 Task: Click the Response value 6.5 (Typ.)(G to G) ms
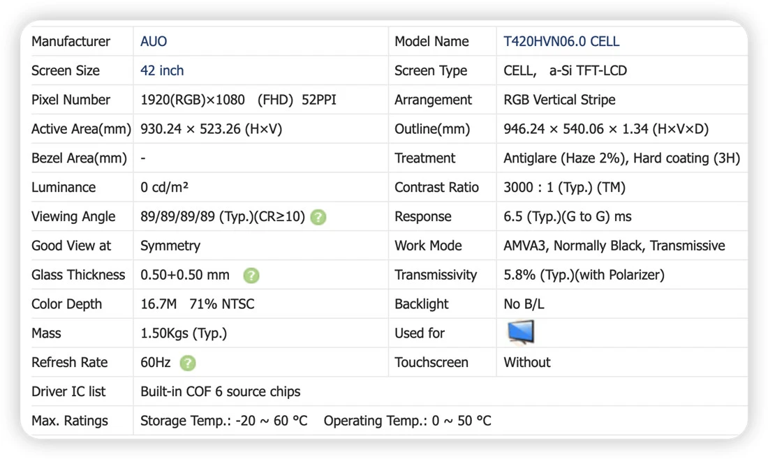point(568,216)
